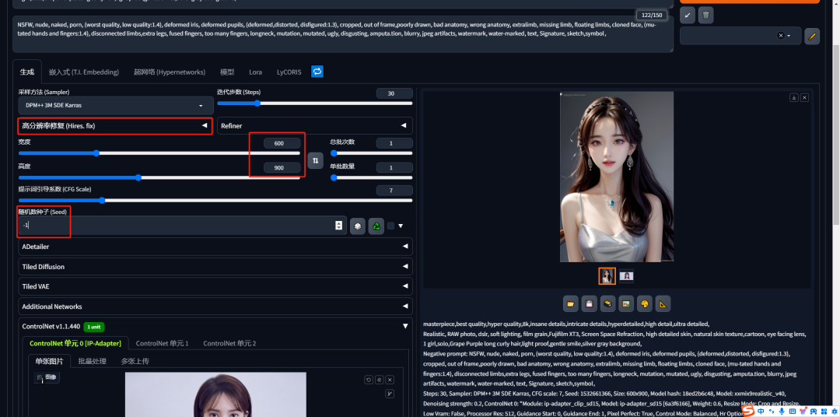
Task: Select the 多张上传 tab
Action: (x=135, y=361)
